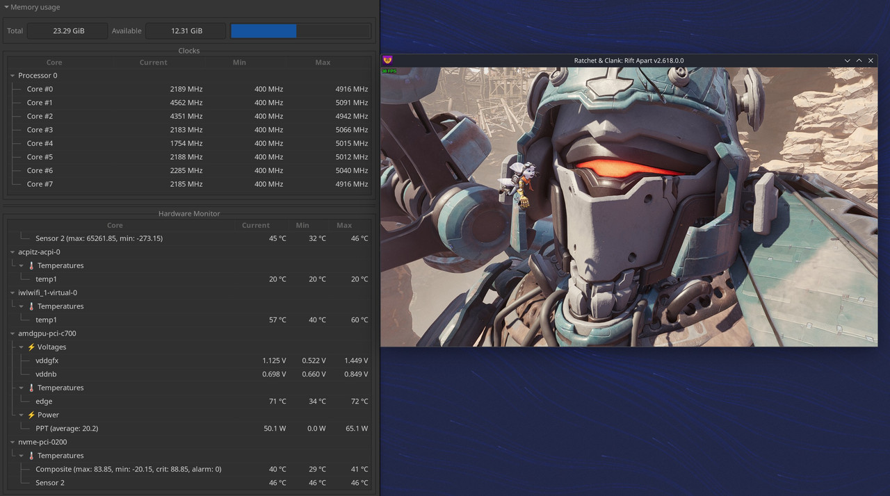Screen dimensions: 890x496
Task: Select the Core #0 row
Action: coord(189,89)
